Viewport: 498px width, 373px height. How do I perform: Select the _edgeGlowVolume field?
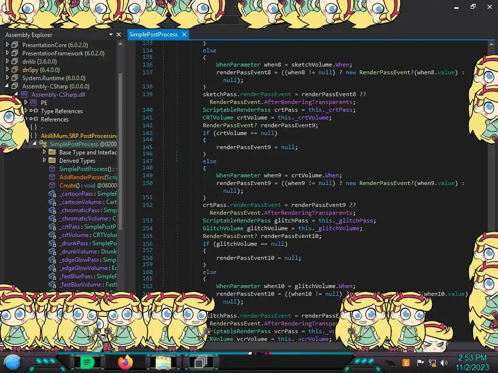click(x=88, y=268)
